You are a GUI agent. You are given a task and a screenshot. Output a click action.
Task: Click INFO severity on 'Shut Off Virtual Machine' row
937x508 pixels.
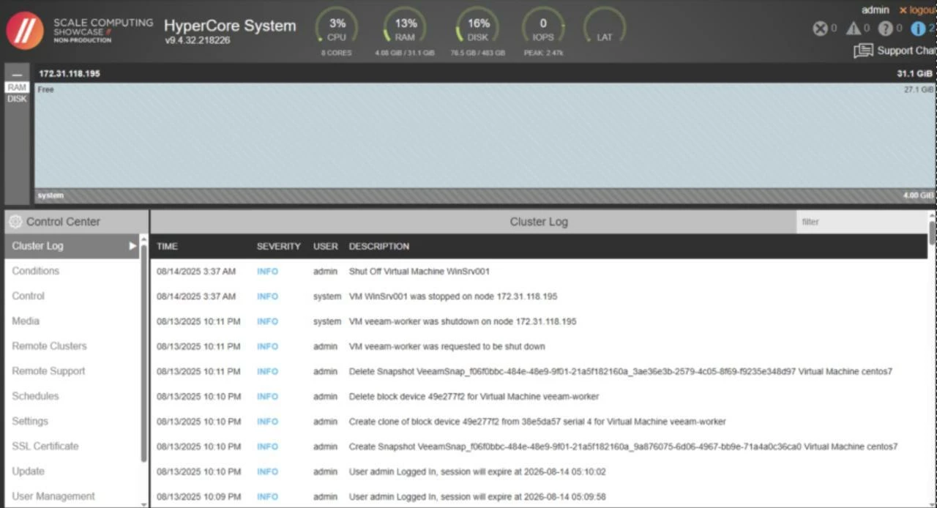(x=267, y=272)
